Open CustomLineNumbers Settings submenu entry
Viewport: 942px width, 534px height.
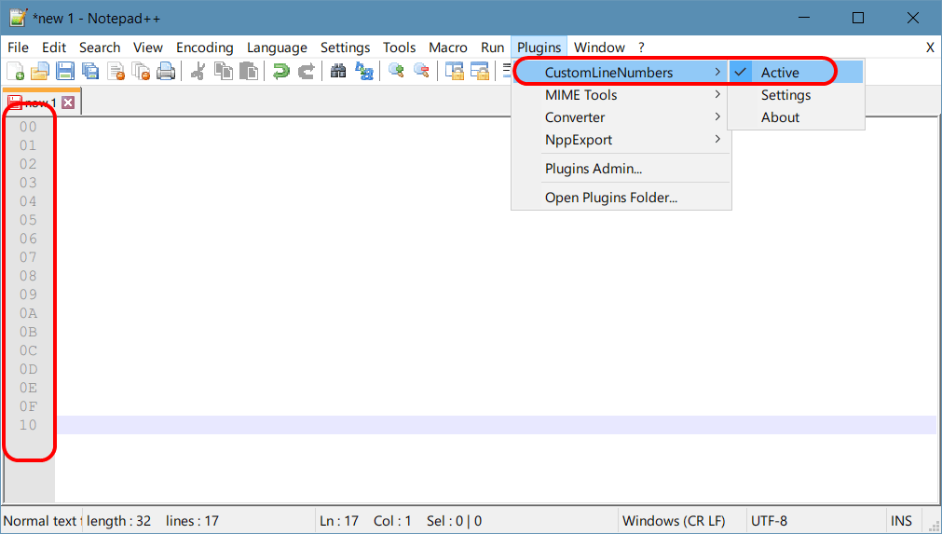796,95
